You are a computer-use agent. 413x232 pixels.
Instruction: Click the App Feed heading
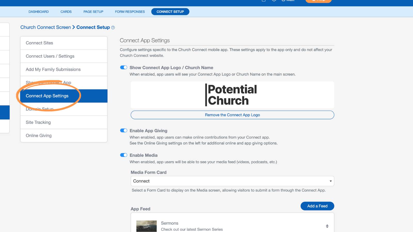pos(140,209)
